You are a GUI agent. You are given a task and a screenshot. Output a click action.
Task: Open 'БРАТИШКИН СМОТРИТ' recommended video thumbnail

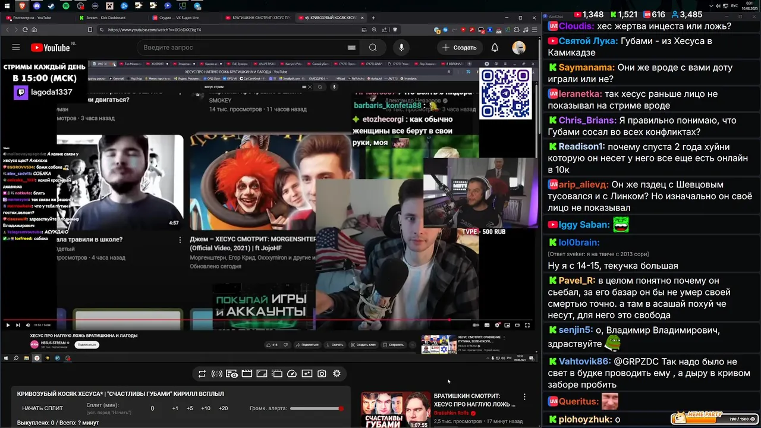396,410
